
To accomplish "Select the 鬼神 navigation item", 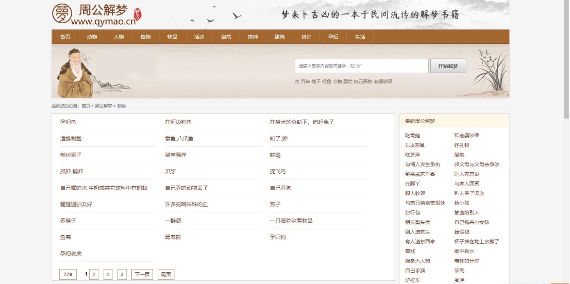I will (253, 37).
